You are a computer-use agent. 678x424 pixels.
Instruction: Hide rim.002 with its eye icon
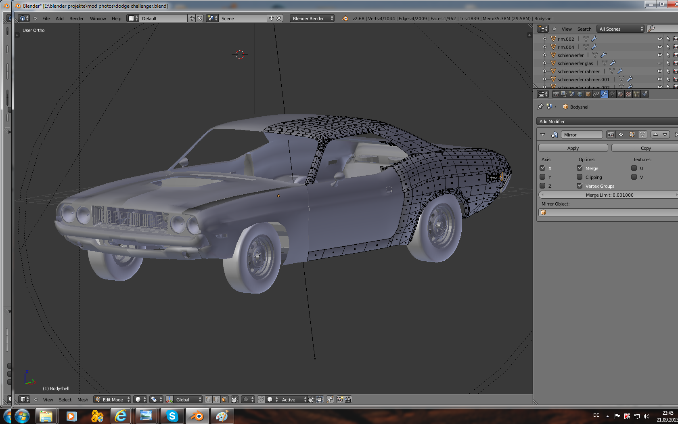(660, 39)
